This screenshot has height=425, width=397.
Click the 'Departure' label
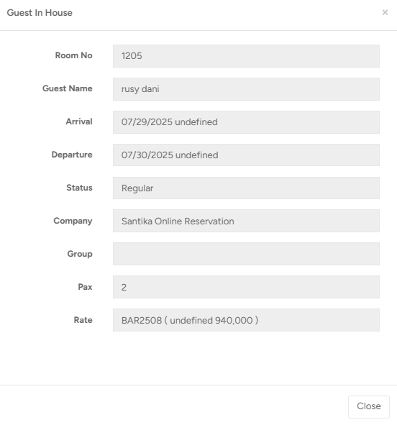coord(72,155)
